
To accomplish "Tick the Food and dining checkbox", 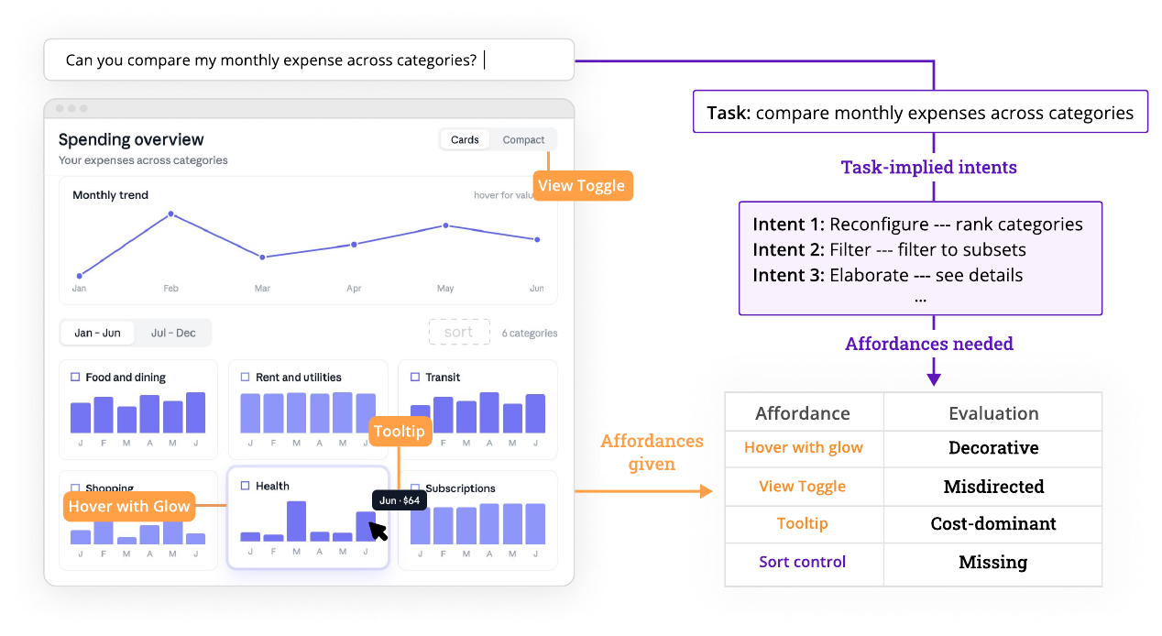I will click(x=75, y=377).
